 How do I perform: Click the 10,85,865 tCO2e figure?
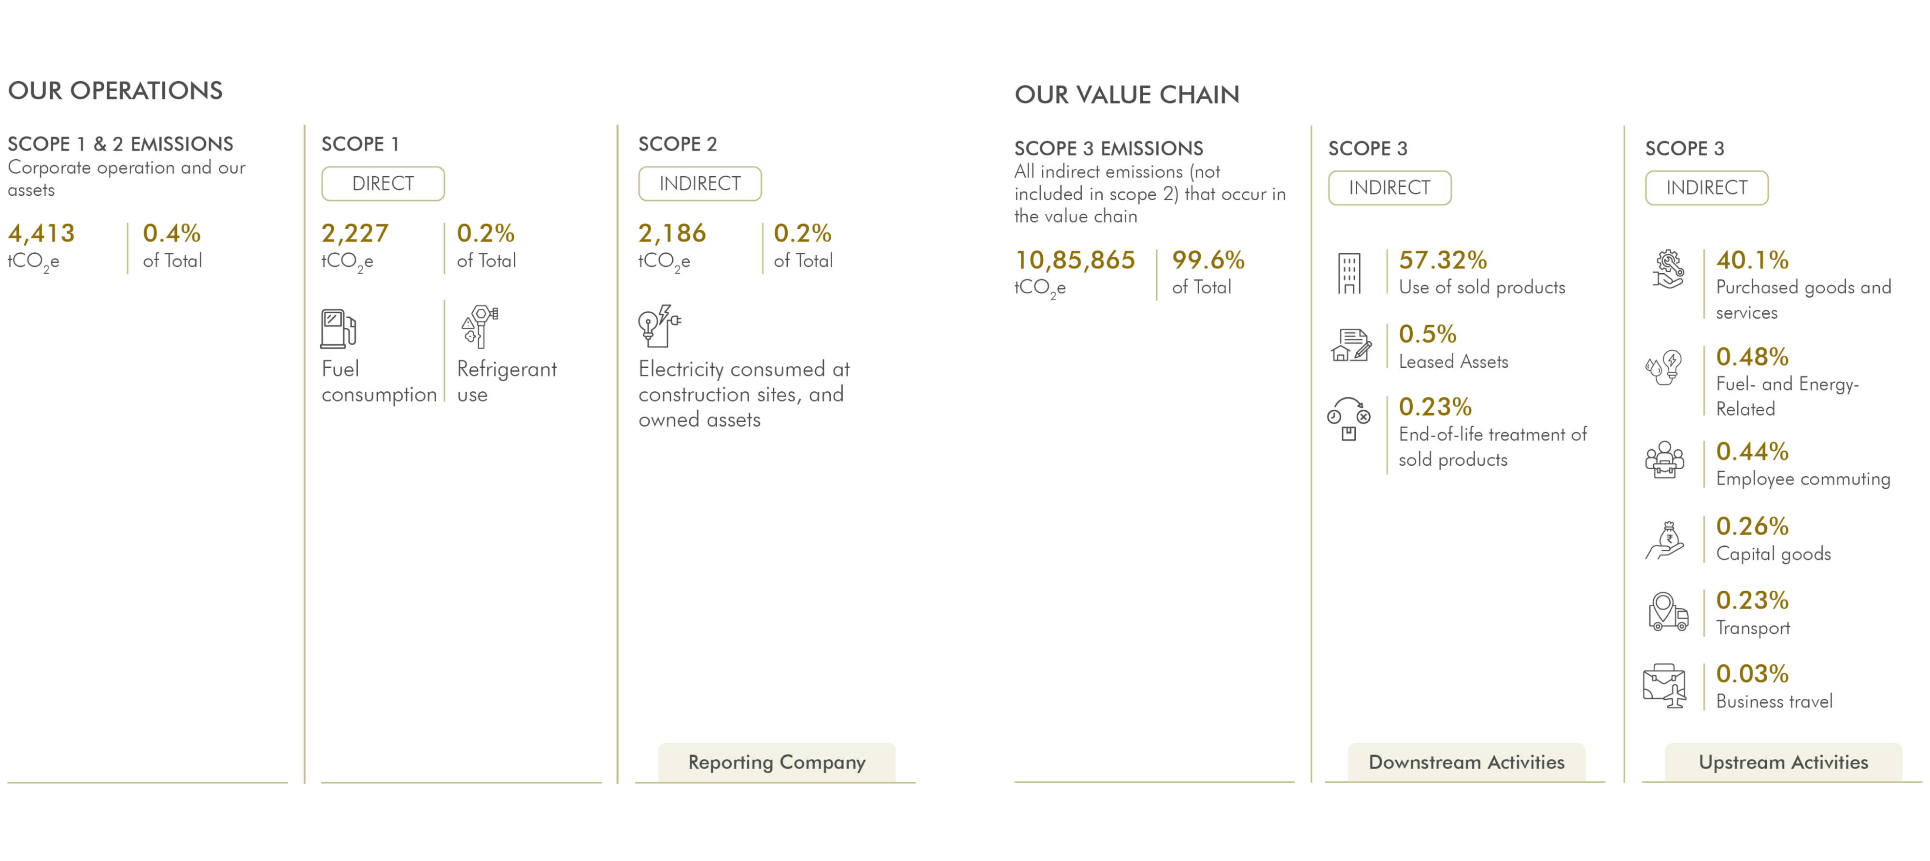point(1074,273)
